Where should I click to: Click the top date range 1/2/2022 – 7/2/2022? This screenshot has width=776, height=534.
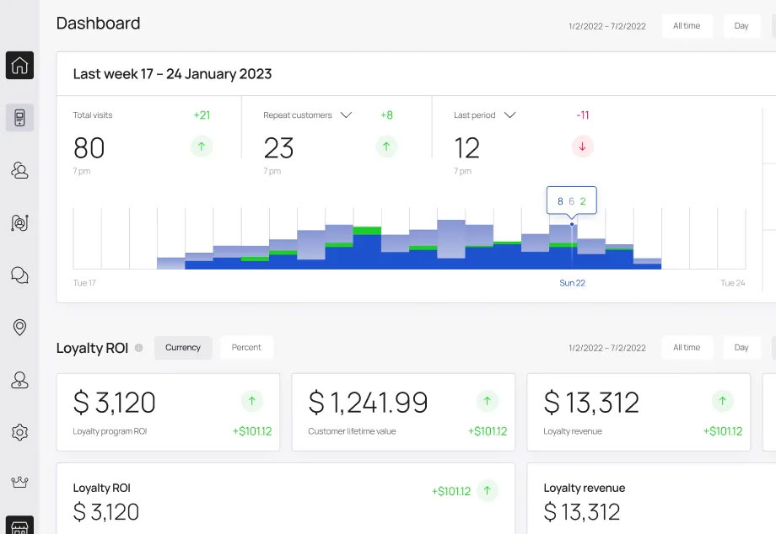(606, 26)
